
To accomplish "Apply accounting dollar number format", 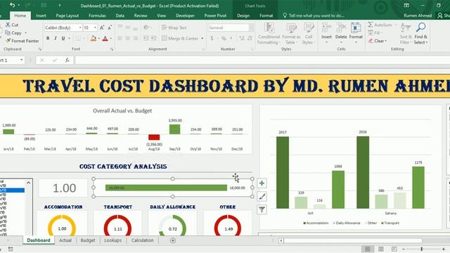I will (x=212, y=38).
